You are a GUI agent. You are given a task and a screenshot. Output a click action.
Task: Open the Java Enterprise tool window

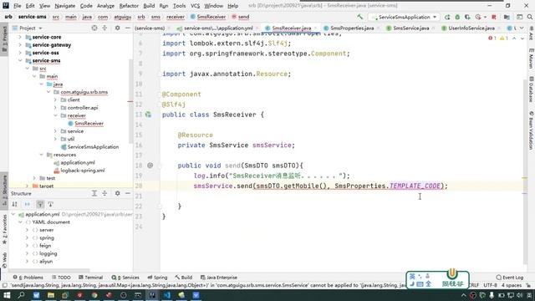point(219,278)
